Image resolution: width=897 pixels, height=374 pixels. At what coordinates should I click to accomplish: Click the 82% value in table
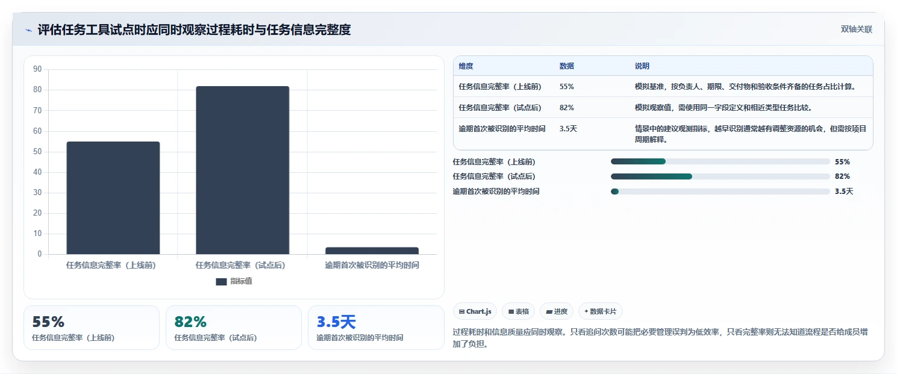coord(567,108)
